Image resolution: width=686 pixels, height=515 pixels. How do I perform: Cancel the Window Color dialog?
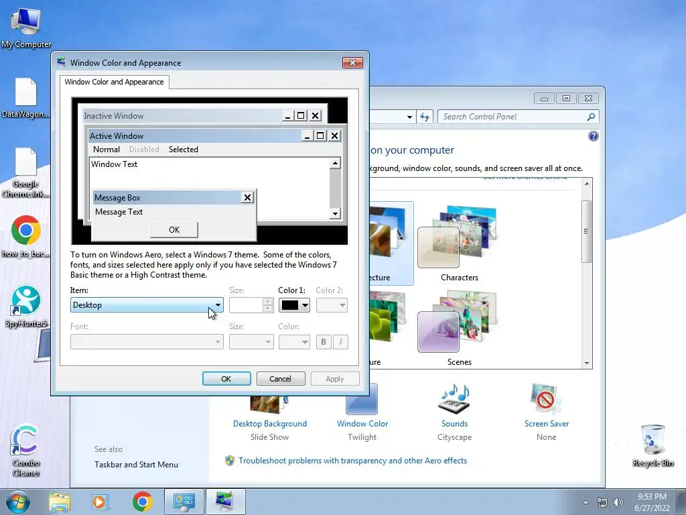point(281,379)
